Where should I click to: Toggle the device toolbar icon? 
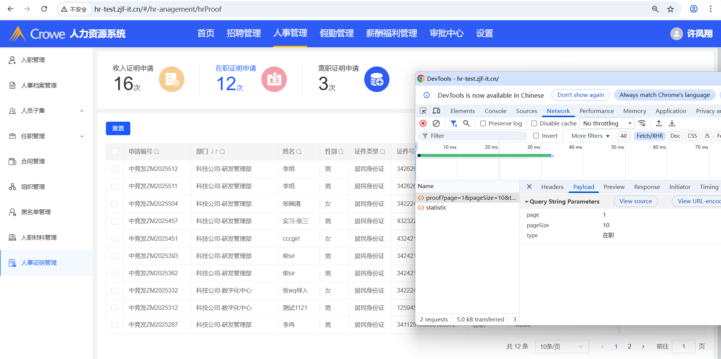[436, 111]
